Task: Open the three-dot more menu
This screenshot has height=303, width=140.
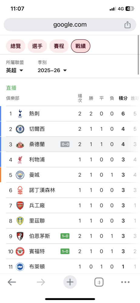Action: (x=125, y=282)
